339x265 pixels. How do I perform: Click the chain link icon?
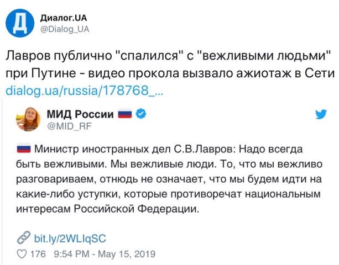(23, 238)
